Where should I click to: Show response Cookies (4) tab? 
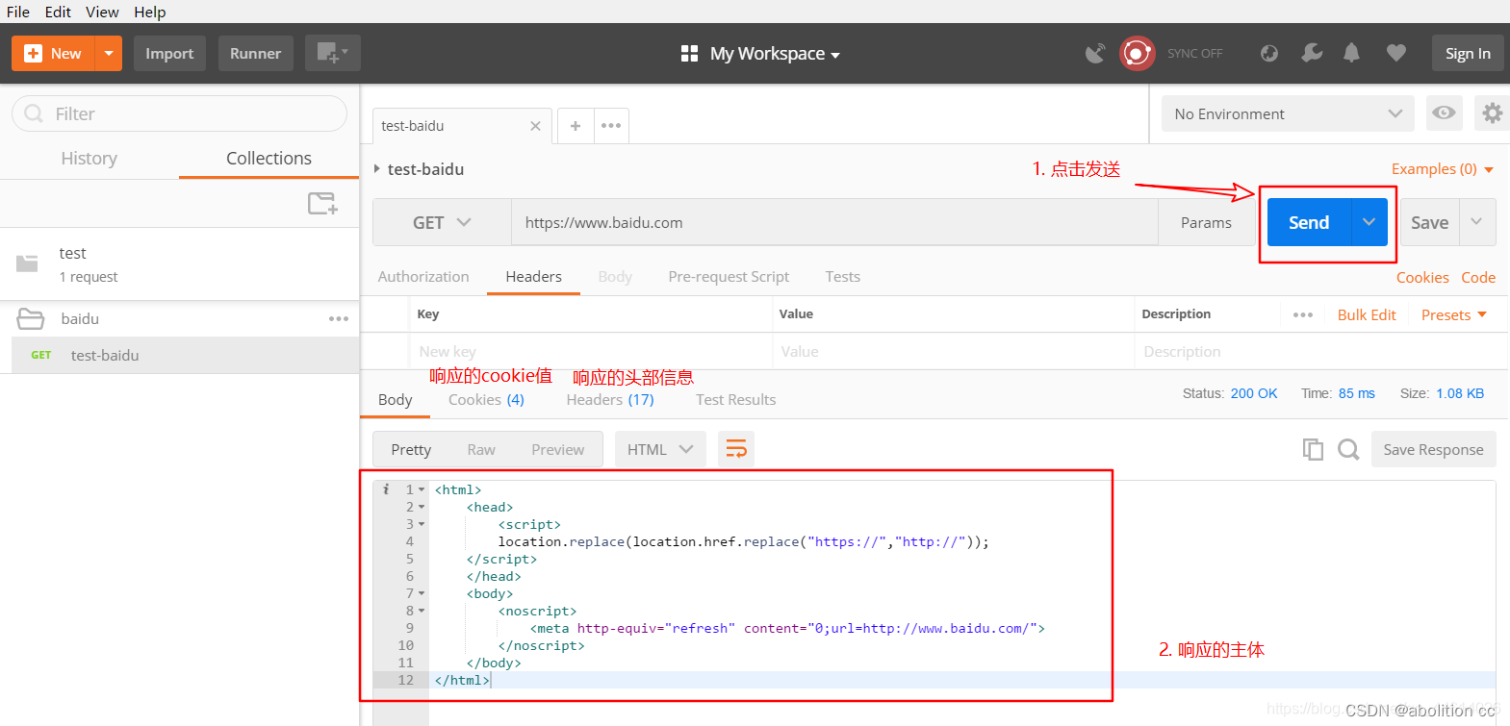pos(486,400)
